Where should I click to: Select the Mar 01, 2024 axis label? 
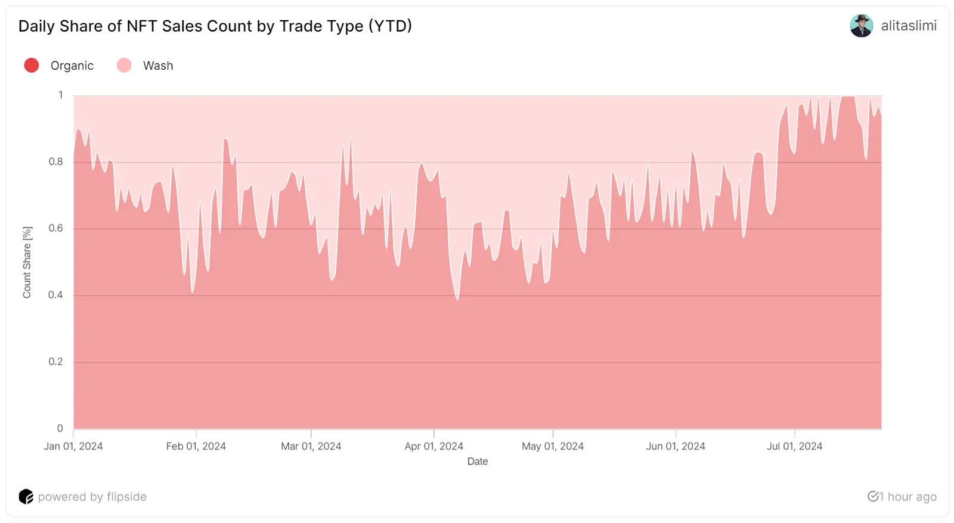(311, 446)
